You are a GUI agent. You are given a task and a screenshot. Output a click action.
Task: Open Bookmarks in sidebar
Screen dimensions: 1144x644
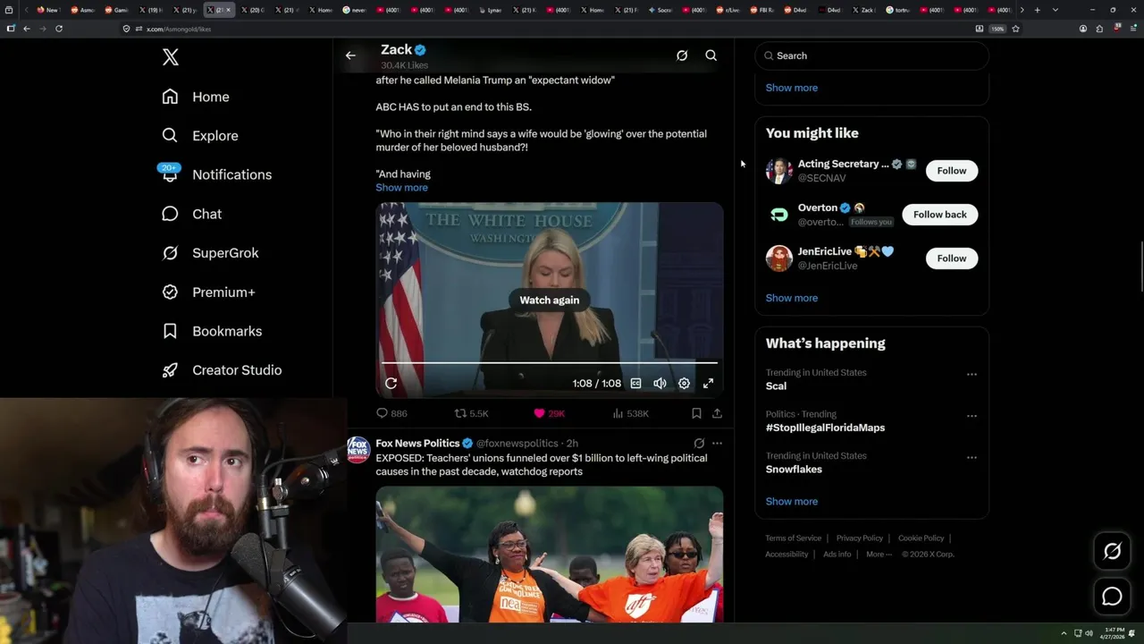pyautogui.click(x=212, y=331)
